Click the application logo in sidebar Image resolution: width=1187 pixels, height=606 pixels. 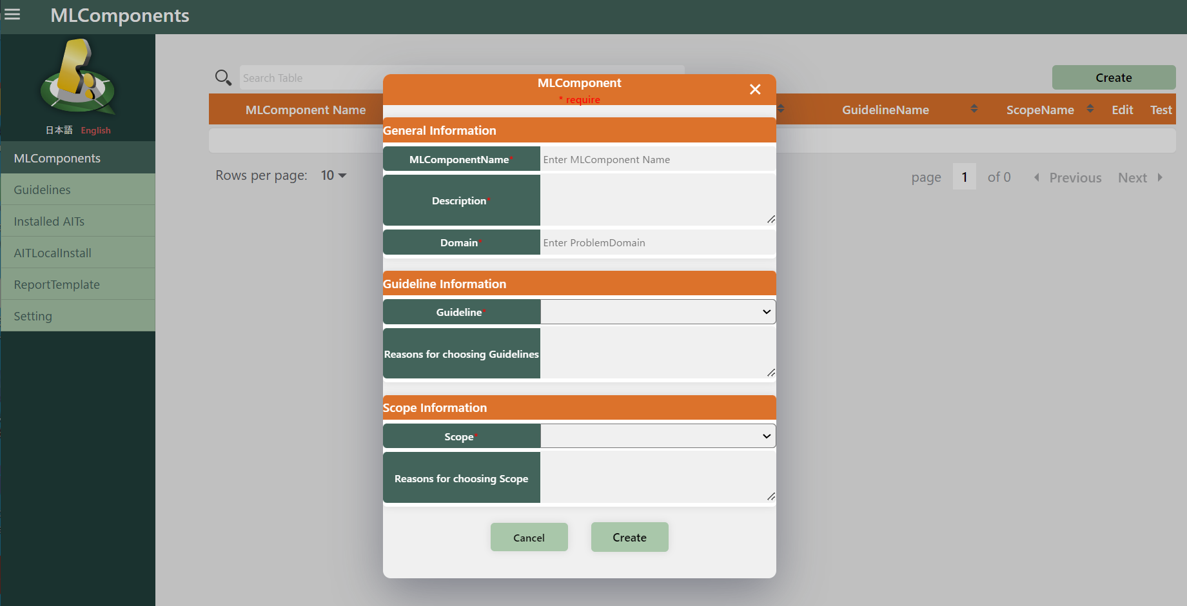[x=78, y=77]
